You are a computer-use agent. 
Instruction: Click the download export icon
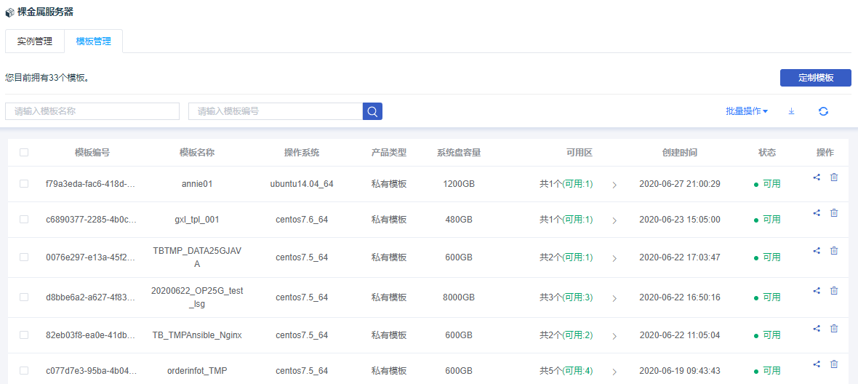(x=792, y=111)
